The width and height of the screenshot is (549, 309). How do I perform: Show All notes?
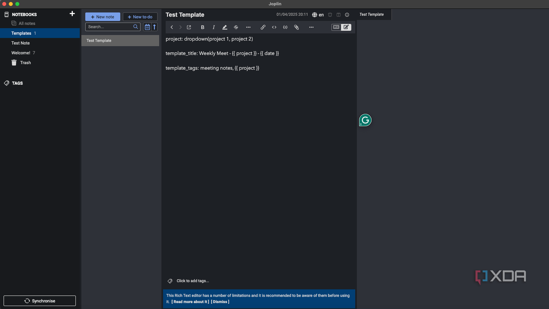40,23
